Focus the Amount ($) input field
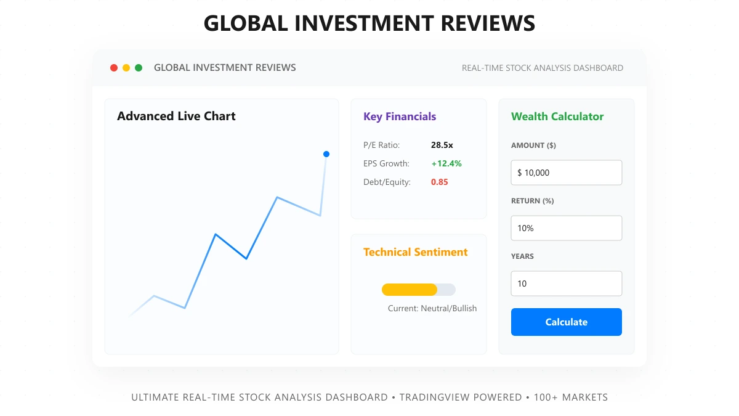 567,173
